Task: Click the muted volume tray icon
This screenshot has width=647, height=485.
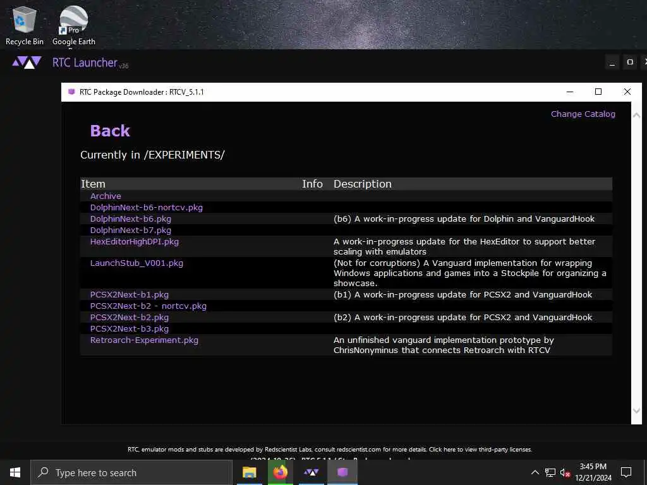Action: 565,472
